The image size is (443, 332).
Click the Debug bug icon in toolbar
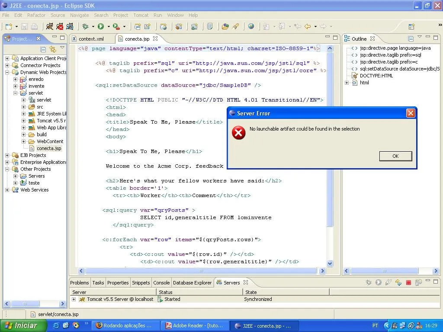click(x=86, y=27)
